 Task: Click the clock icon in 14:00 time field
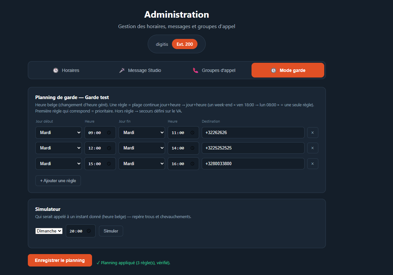click(192, 148)
